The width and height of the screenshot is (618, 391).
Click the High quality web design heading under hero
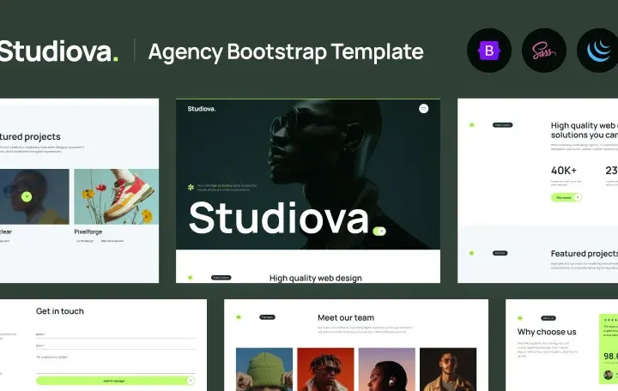click(316, 278)
